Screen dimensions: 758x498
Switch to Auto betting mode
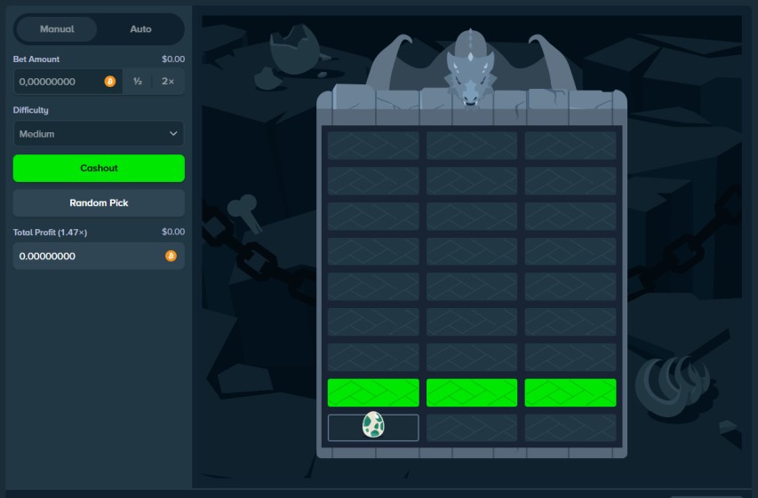[x=140, y=29]
